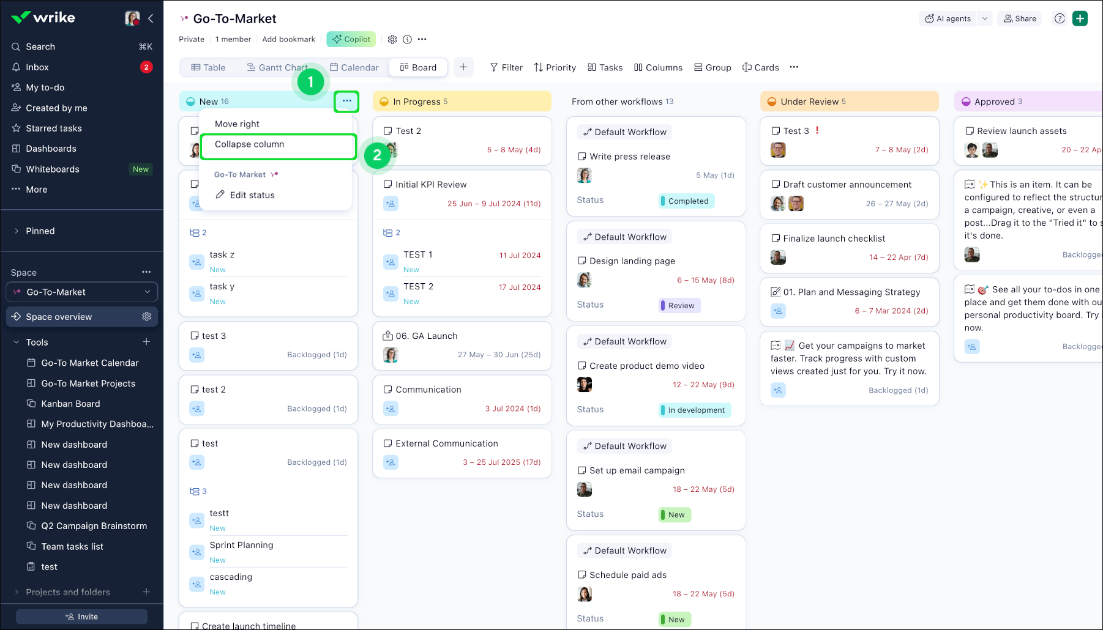Click the Under Review column status color dot
Screen dimensions: 1103x630
[771, 102]
